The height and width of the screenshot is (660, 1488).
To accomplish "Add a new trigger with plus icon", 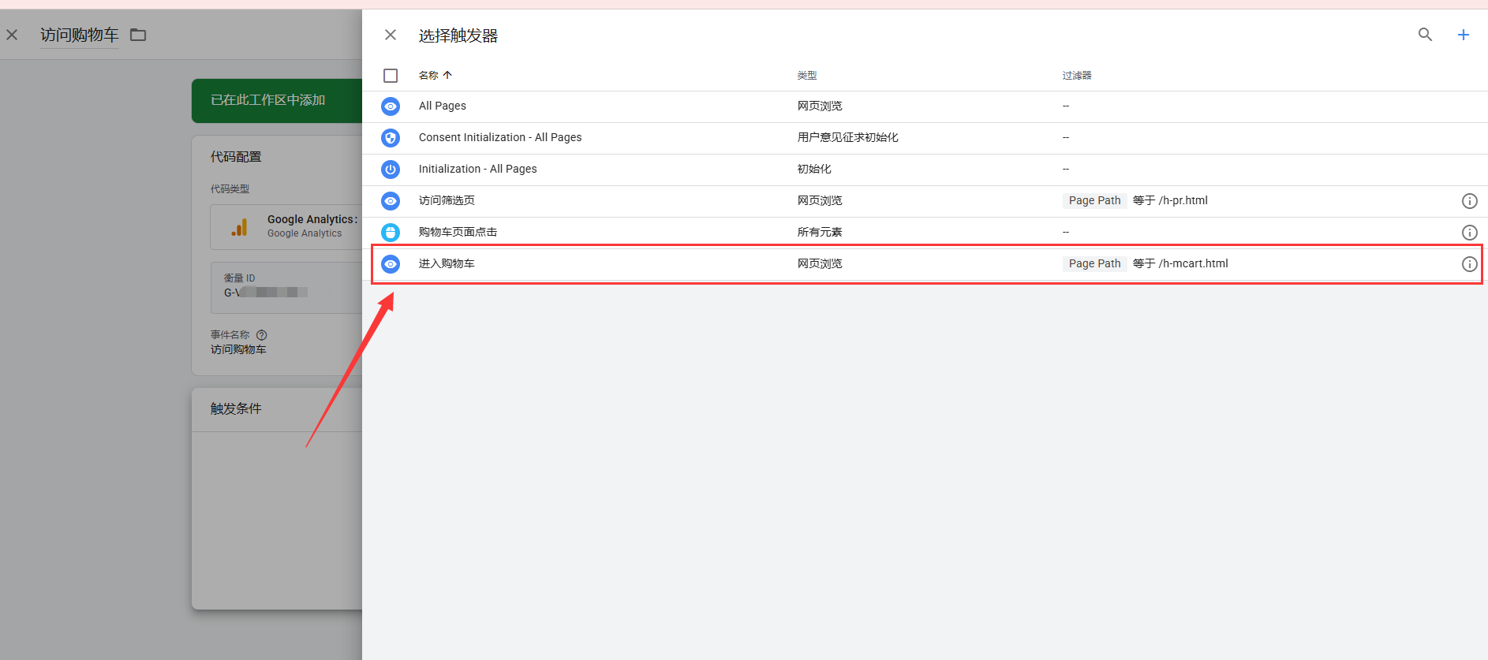I will tap(1464, 35).
